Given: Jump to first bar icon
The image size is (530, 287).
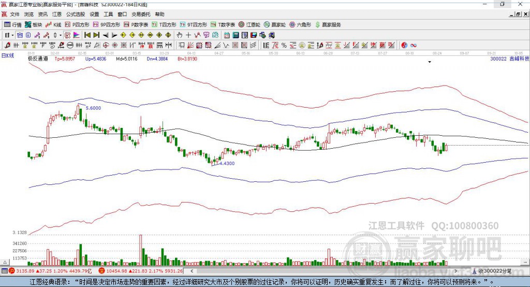Looking at the screenshot, I should pyautogui.click(x=87, y=35).
